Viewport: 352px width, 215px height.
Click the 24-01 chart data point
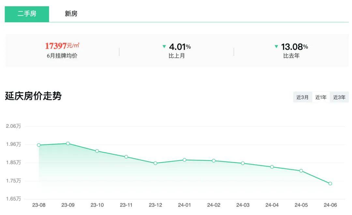point(184,160)
